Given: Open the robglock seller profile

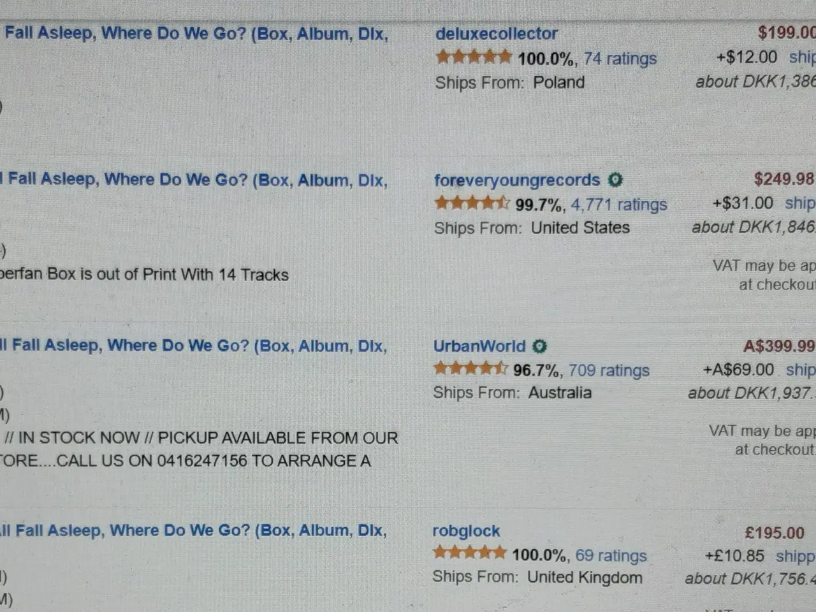Looking at the screenshot, I should 466,531.
